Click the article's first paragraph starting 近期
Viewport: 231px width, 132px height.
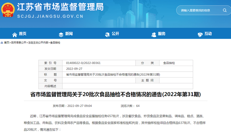point(115,123)
